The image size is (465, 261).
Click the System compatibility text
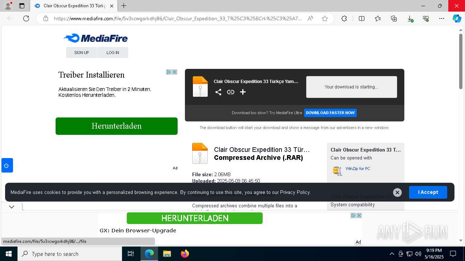(x=352, y=205)
